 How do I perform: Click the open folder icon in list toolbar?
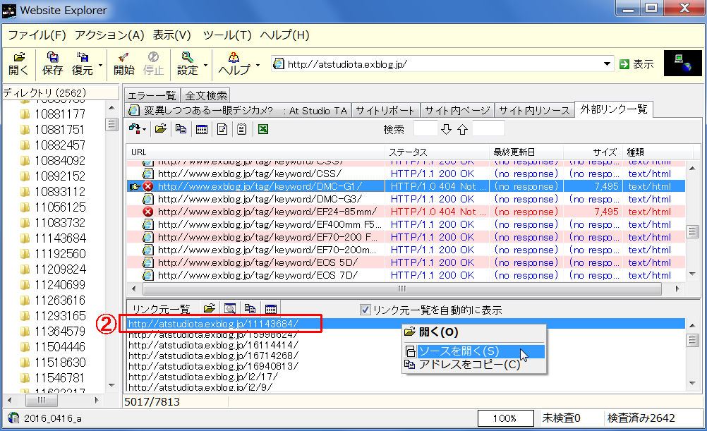point(160,129)
